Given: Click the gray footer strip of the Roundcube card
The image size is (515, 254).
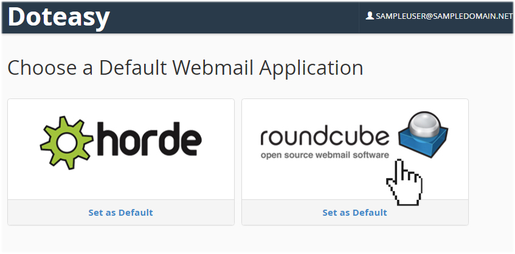Looking at the screenshot, I should coord(355,212).
